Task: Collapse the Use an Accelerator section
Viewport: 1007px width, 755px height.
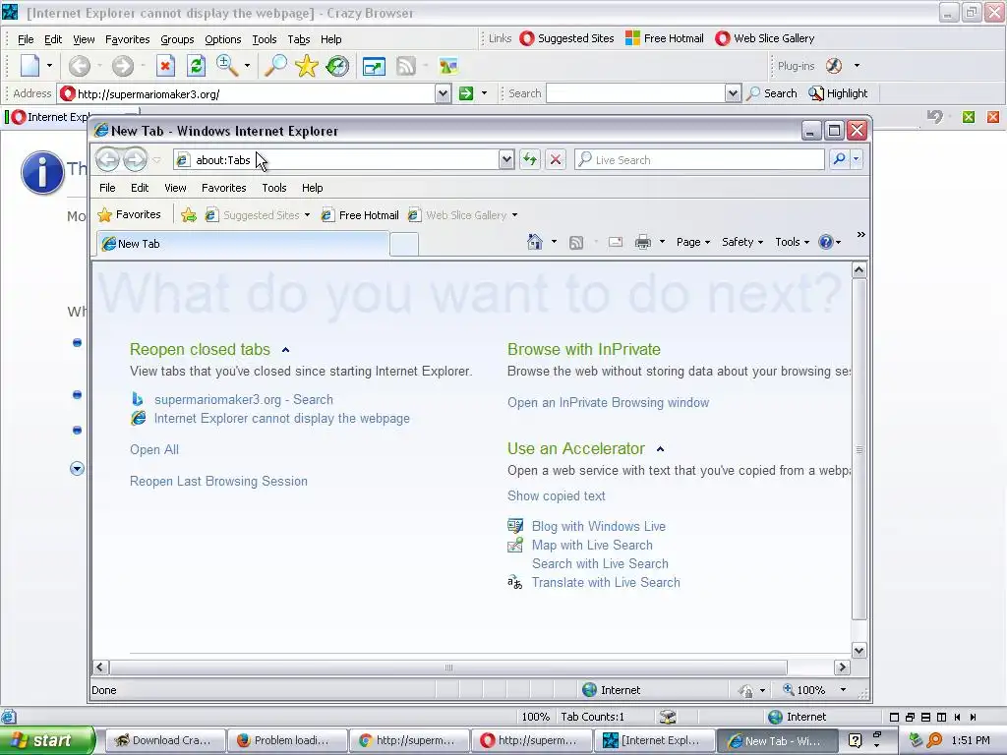Action: (660, 449)
